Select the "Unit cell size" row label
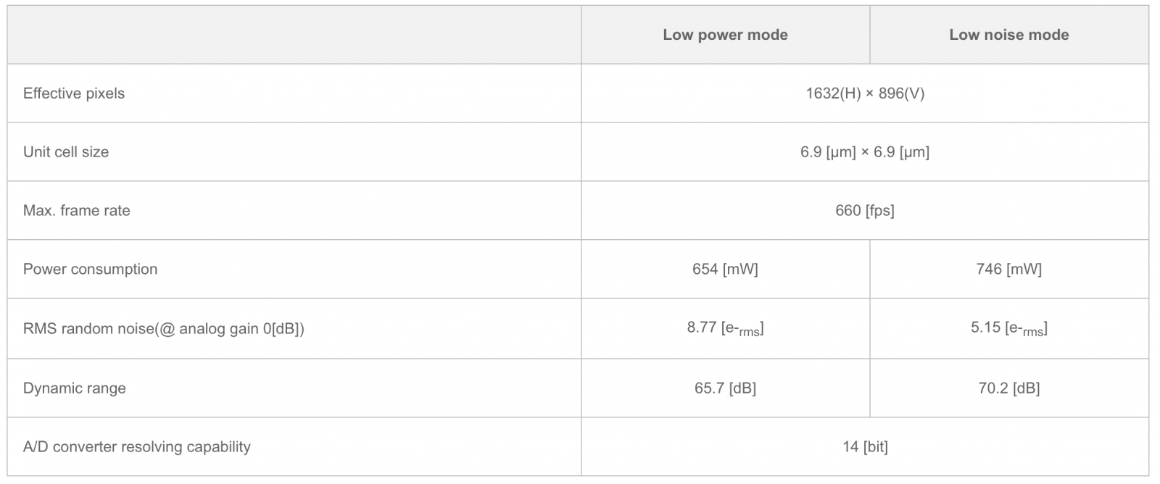This screenshot has width=1160, height=484. click(66, 152)
